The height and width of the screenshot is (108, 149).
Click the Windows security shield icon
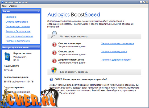[x=54, y=70]
